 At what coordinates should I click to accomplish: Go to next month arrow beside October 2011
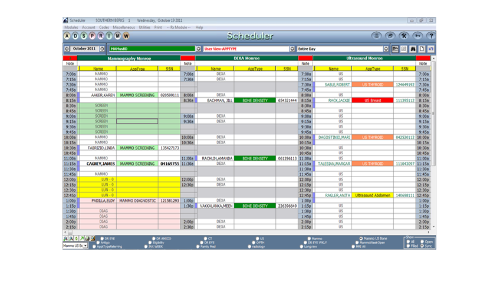coord(102,49)
